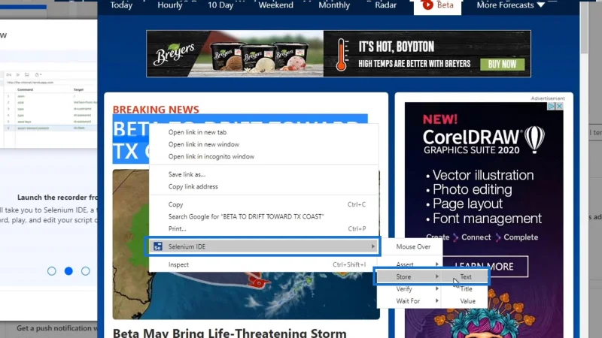Click the thermometer icon in Breyers banner
Screen dimensions: 602x338
tap(342, 54)
